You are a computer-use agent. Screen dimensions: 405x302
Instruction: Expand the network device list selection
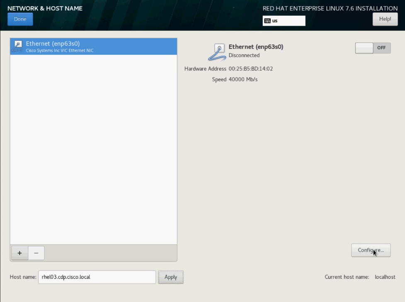[93, 46]
